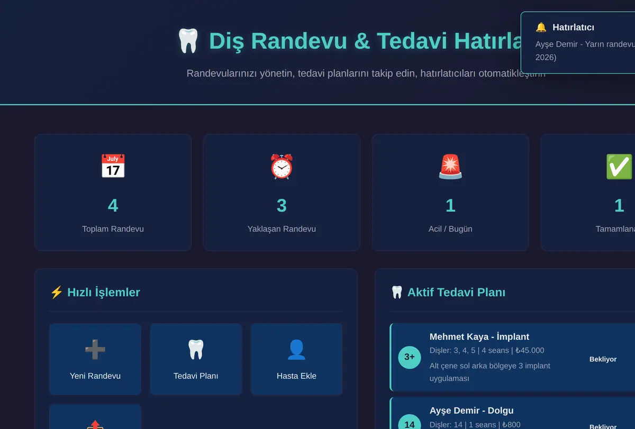Click the 3+ badge on Mehmet Kaya plan
Image resolution: width=635 pixels, height=429 pixels.
(410, 357)
